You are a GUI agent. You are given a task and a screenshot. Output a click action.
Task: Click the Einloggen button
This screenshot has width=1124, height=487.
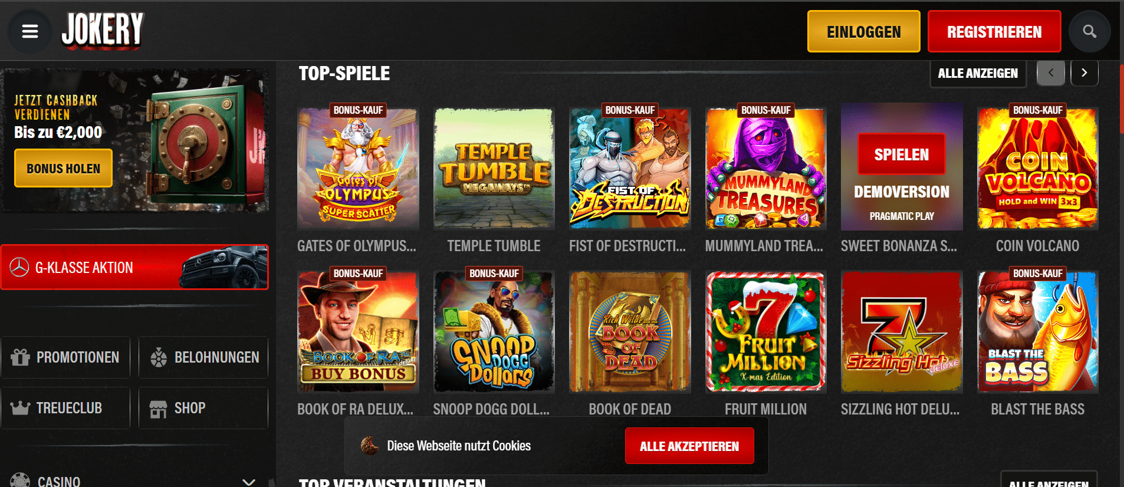pyautogui.click(x=863, y=31)
